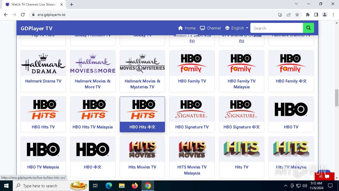The image size is (339, 191).
Task: Open a new tab with plus button
Action: click(72, 5)
